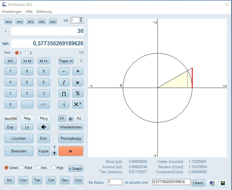Image resolution: width=232 pixels, height=190 pixels.
Task: Click the Bei Radius input field
Action: tap(115, 182)
